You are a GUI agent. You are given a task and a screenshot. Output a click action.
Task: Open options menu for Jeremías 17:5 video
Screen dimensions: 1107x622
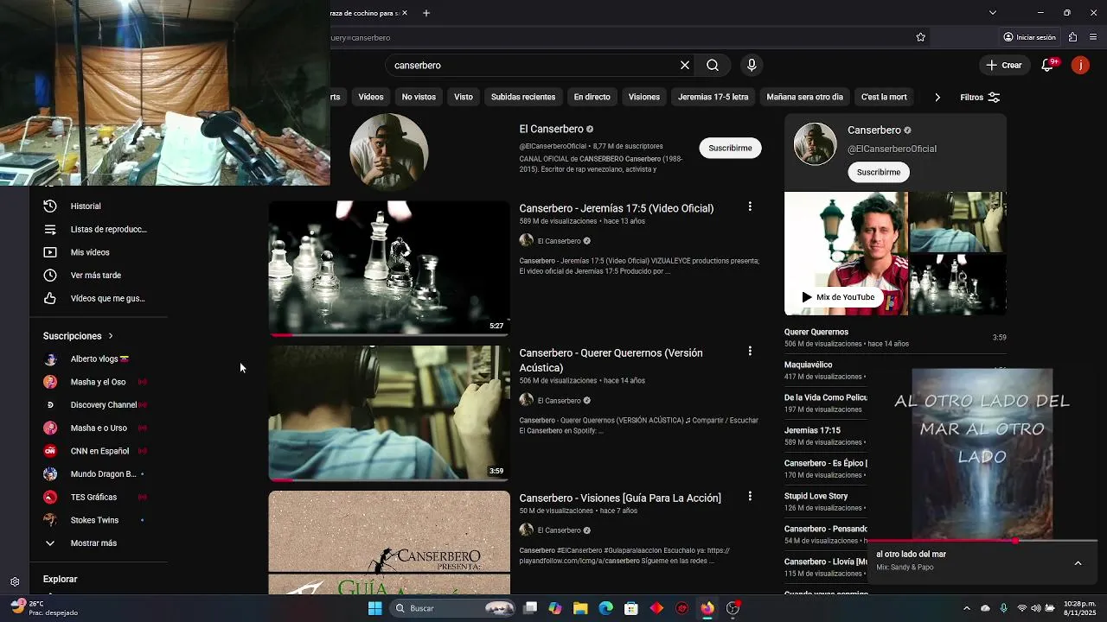tap(750, 206)
